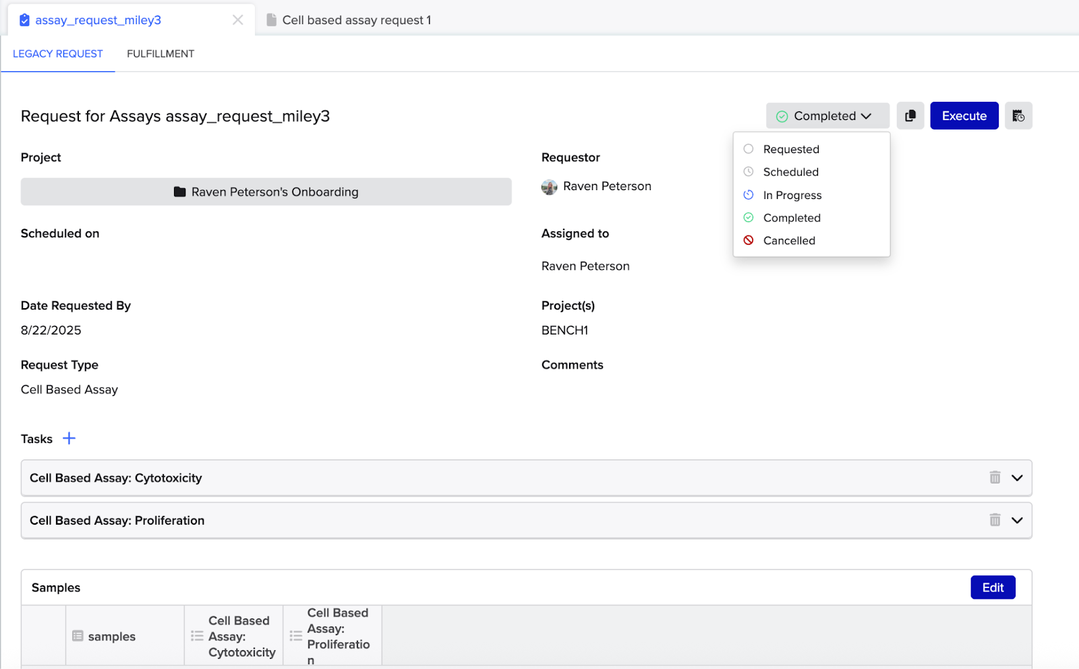Add a new task with plus icon
Screen dimensions: 1079x669
(x=69, y=438)
